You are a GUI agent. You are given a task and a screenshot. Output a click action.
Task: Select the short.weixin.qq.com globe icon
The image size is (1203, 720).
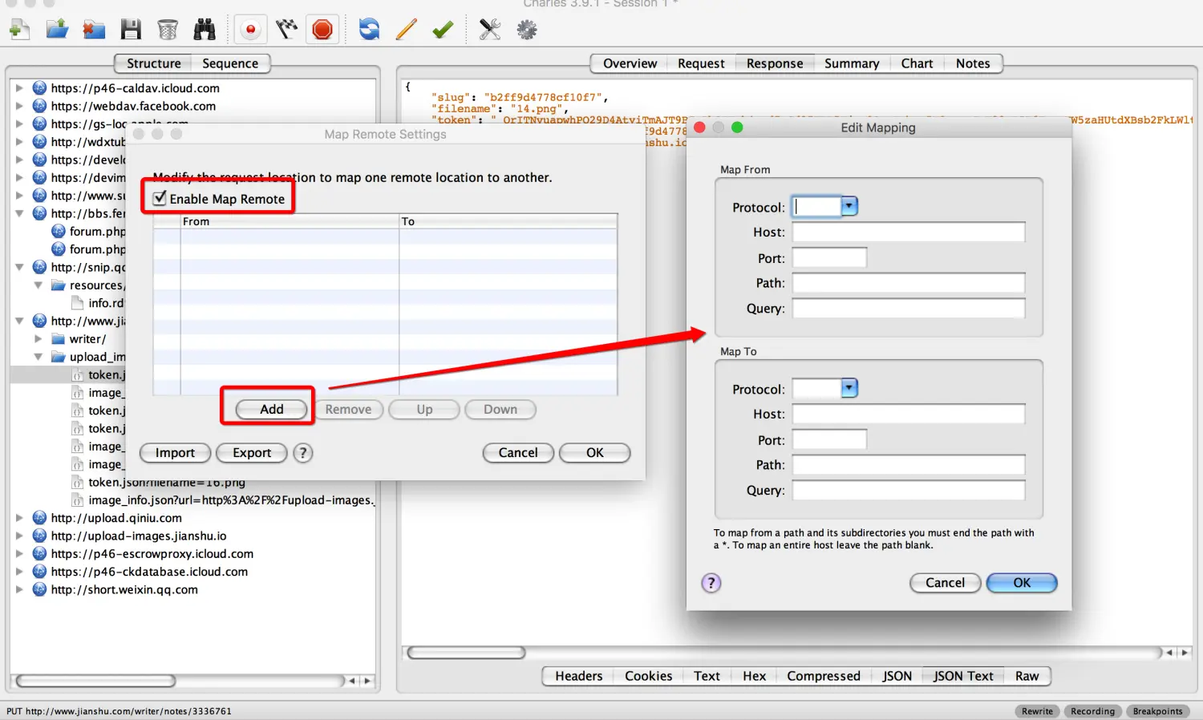click(x=39, y=589)
